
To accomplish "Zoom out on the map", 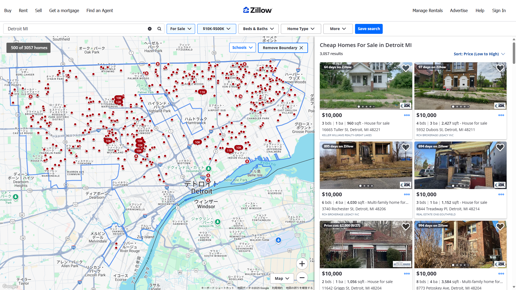I will (x=302, y=278).
